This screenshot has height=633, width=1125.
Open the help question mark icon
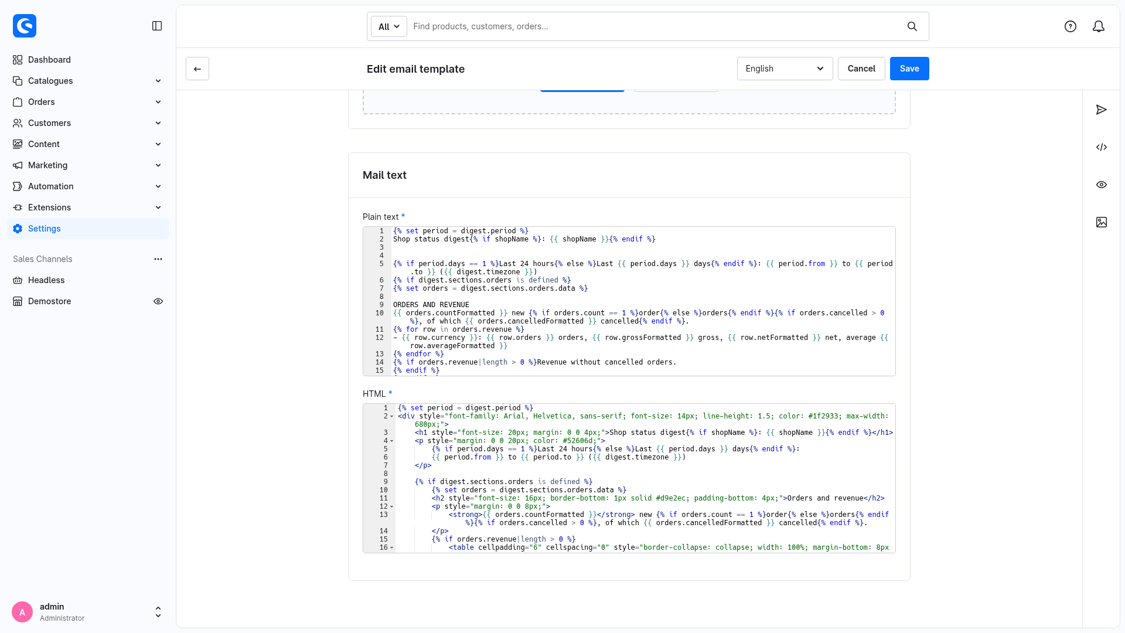click(1071, 26)
